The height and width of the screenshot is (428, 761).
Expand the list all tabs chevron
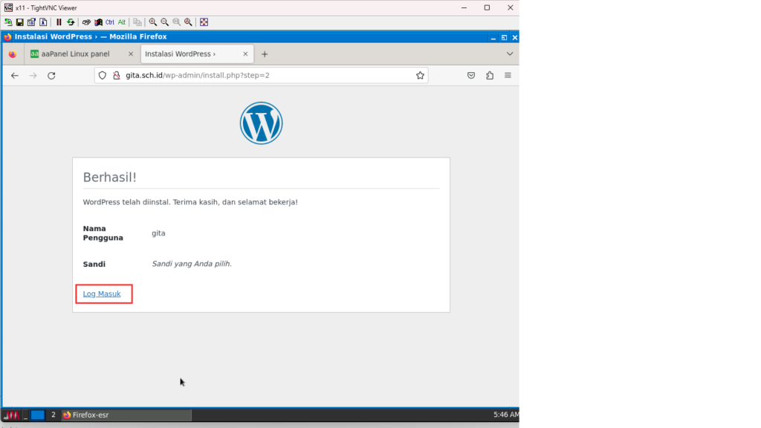coord(510,53)
